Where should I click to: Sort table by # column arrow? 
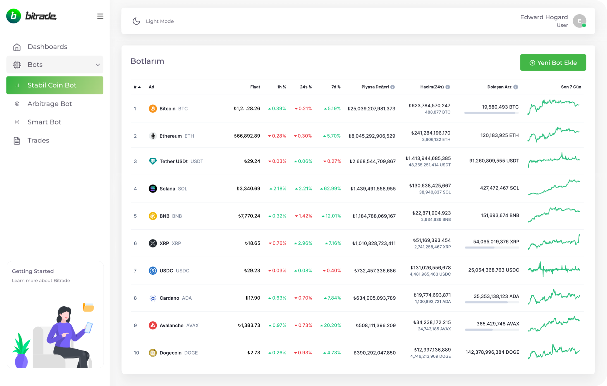point(139,87)
